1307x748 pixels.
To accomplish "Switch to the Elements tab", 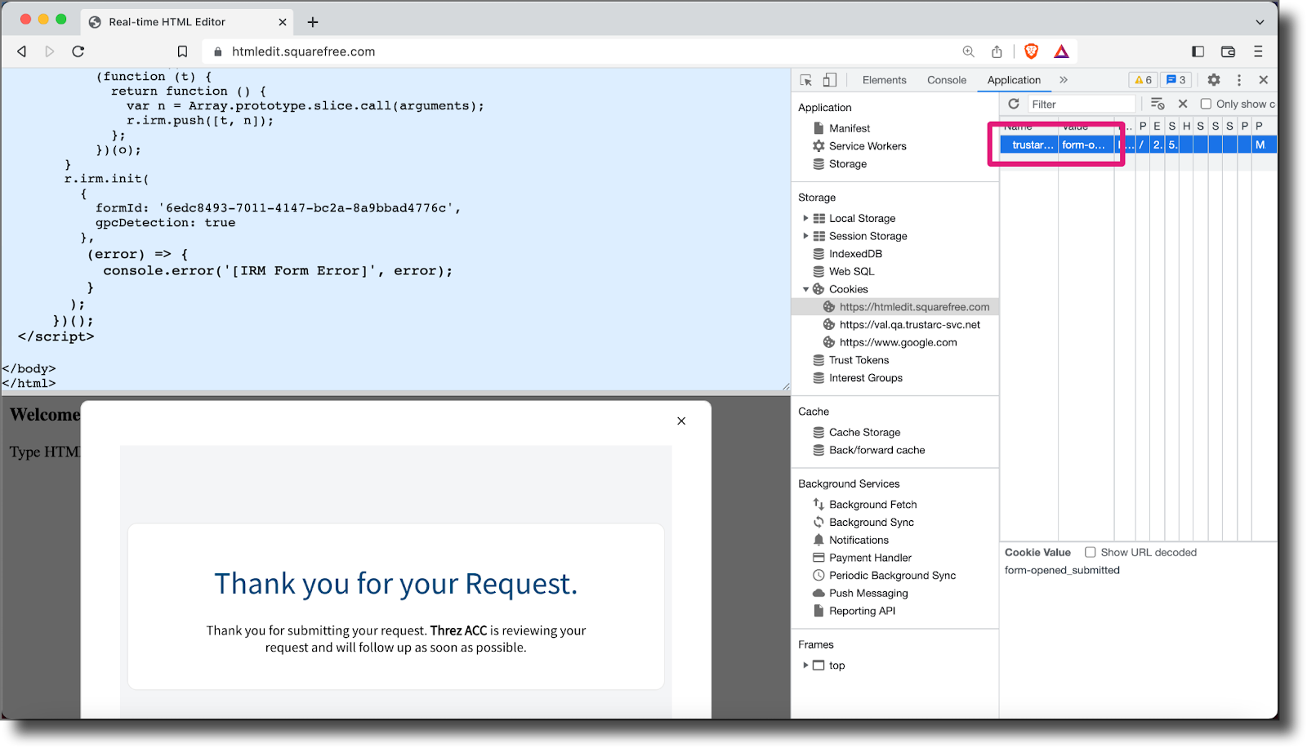I will point(884,79).
